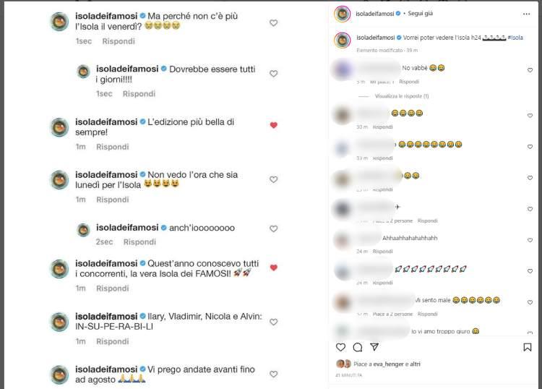
Task: Open eva_henger profile from likes
Action: pos(388,364)
